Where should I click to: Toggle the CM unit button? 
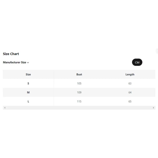point(137,62)
